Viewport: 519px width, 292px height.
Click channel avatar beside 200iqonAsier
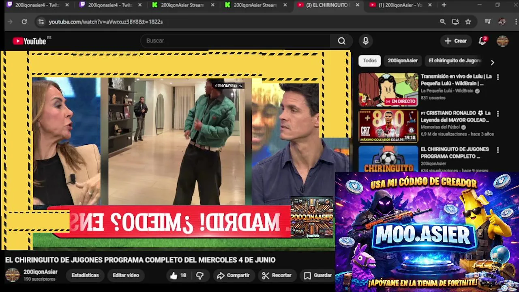(12, 275)
